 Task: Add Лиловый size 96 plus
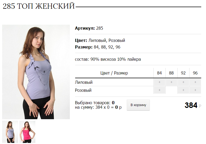[x=195, y=82]
